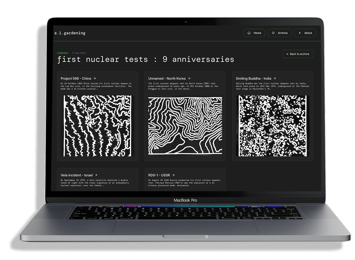The width and height of the screenshot is (355, 260).
Task: Open the Vela incident - Israel title
Action: click(x=76, y=175)
